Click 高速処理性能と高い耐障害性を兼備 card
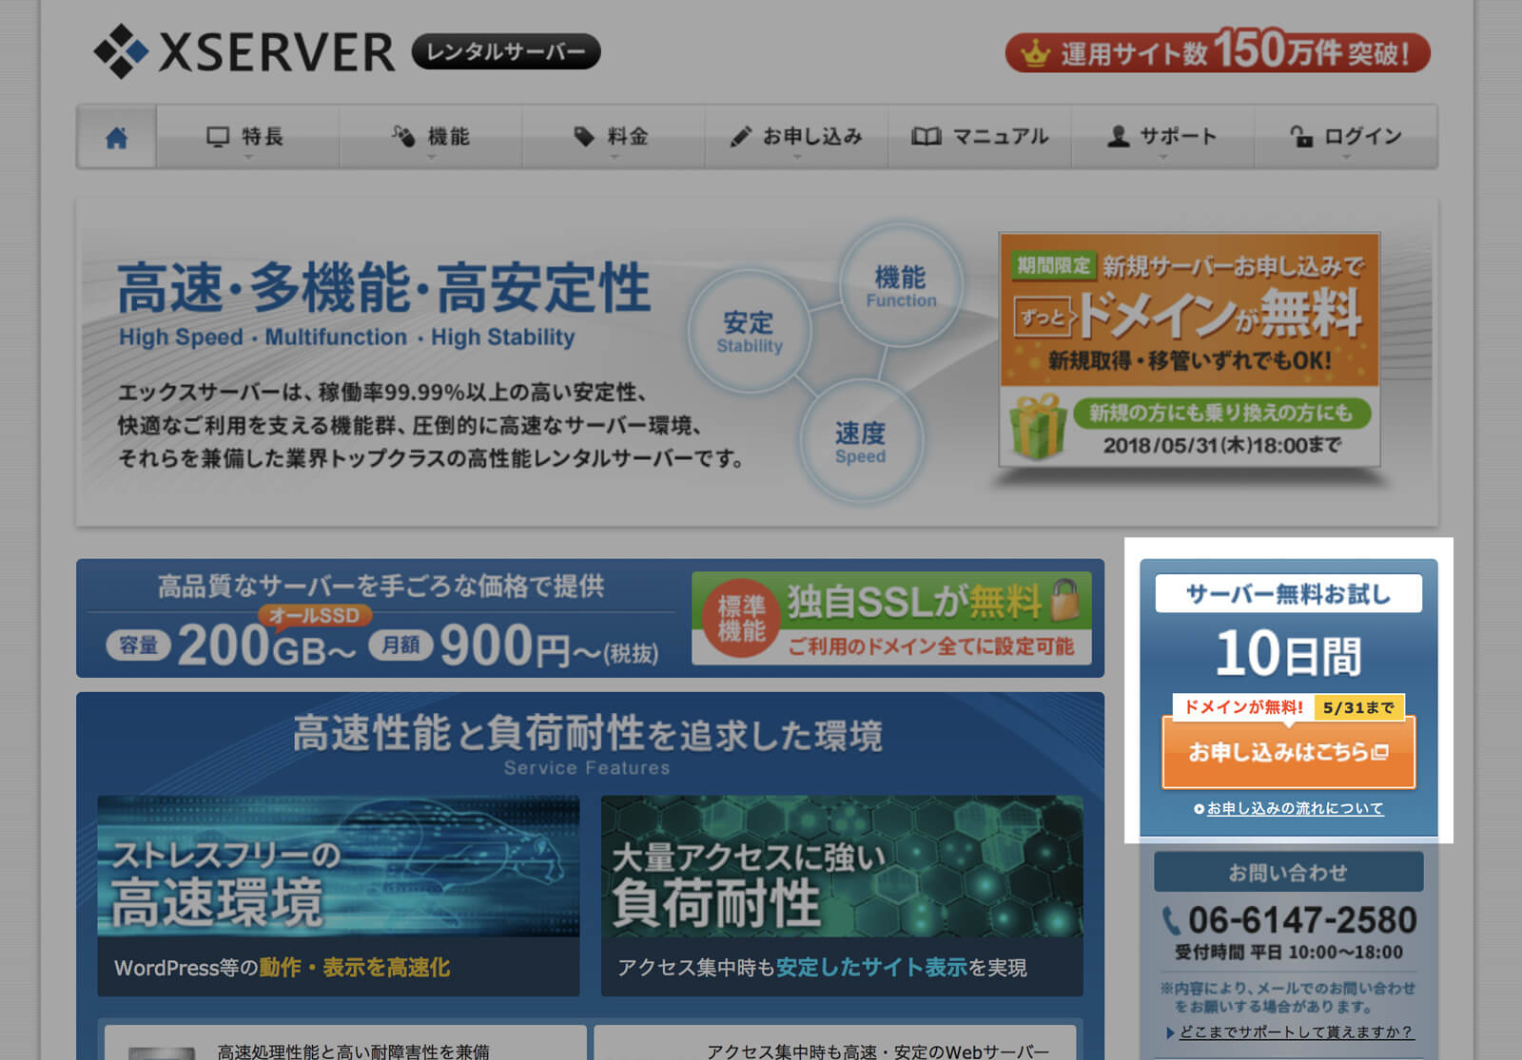The height and width of the screenshot is (1060, 1522). (x=345, y=1042)
